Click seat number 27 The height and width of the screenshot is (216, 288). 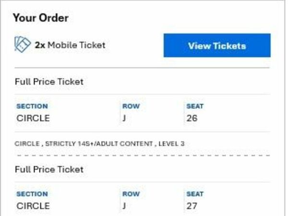pos(192,206)
